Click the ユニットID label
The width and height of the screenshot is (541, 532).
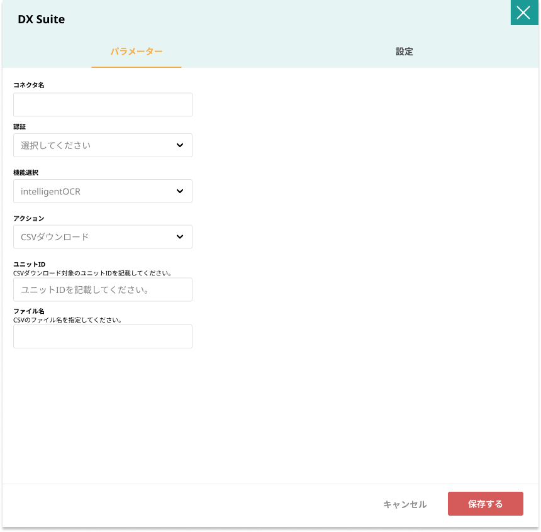[x=30, y=264]
